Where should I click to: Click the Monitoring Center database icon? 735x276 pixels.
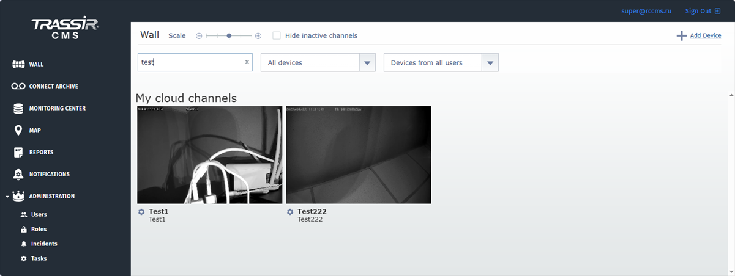[18, 109]
